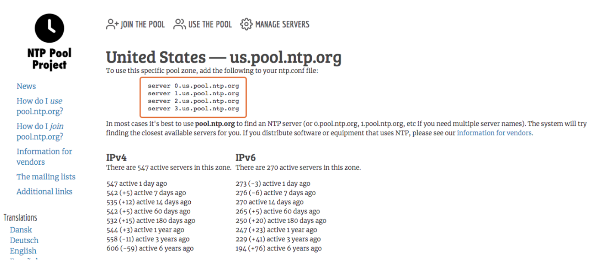This screenshot has width=595, height=263.
Task: Click the server 0.us.pool.ntp.org config line
Action: [x=193, y=86]
